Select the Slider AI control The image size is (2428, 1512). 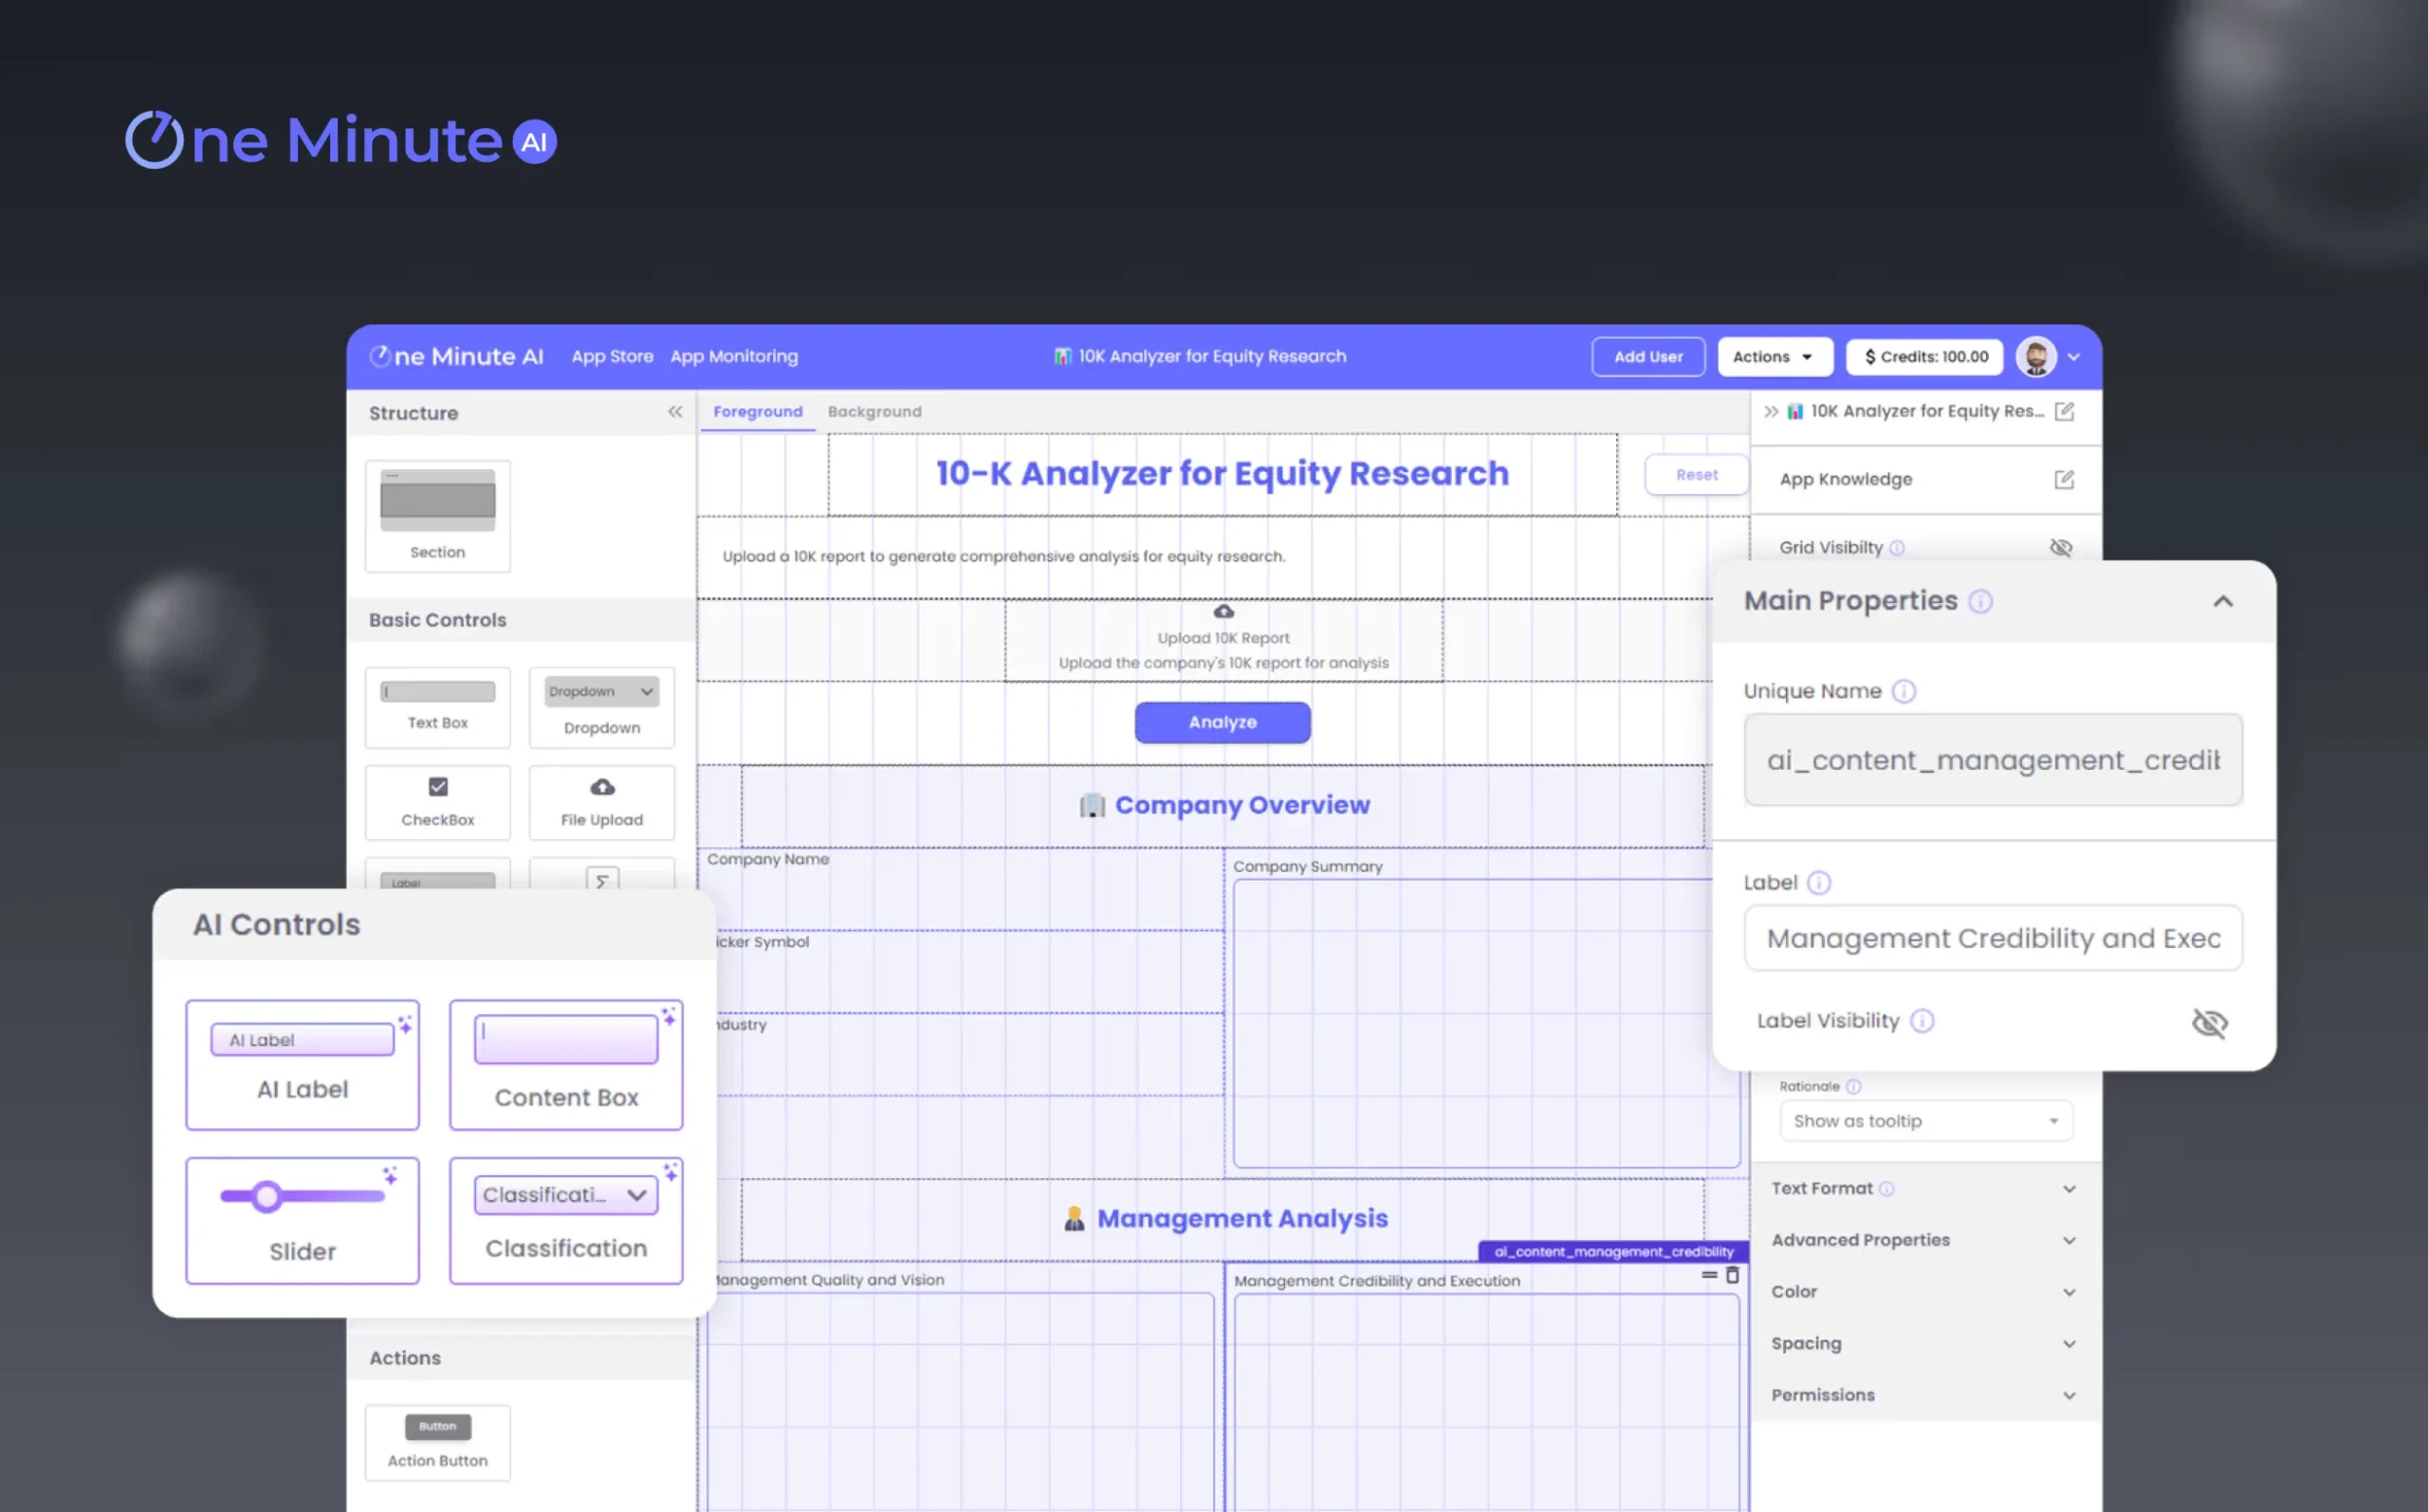303,1220
